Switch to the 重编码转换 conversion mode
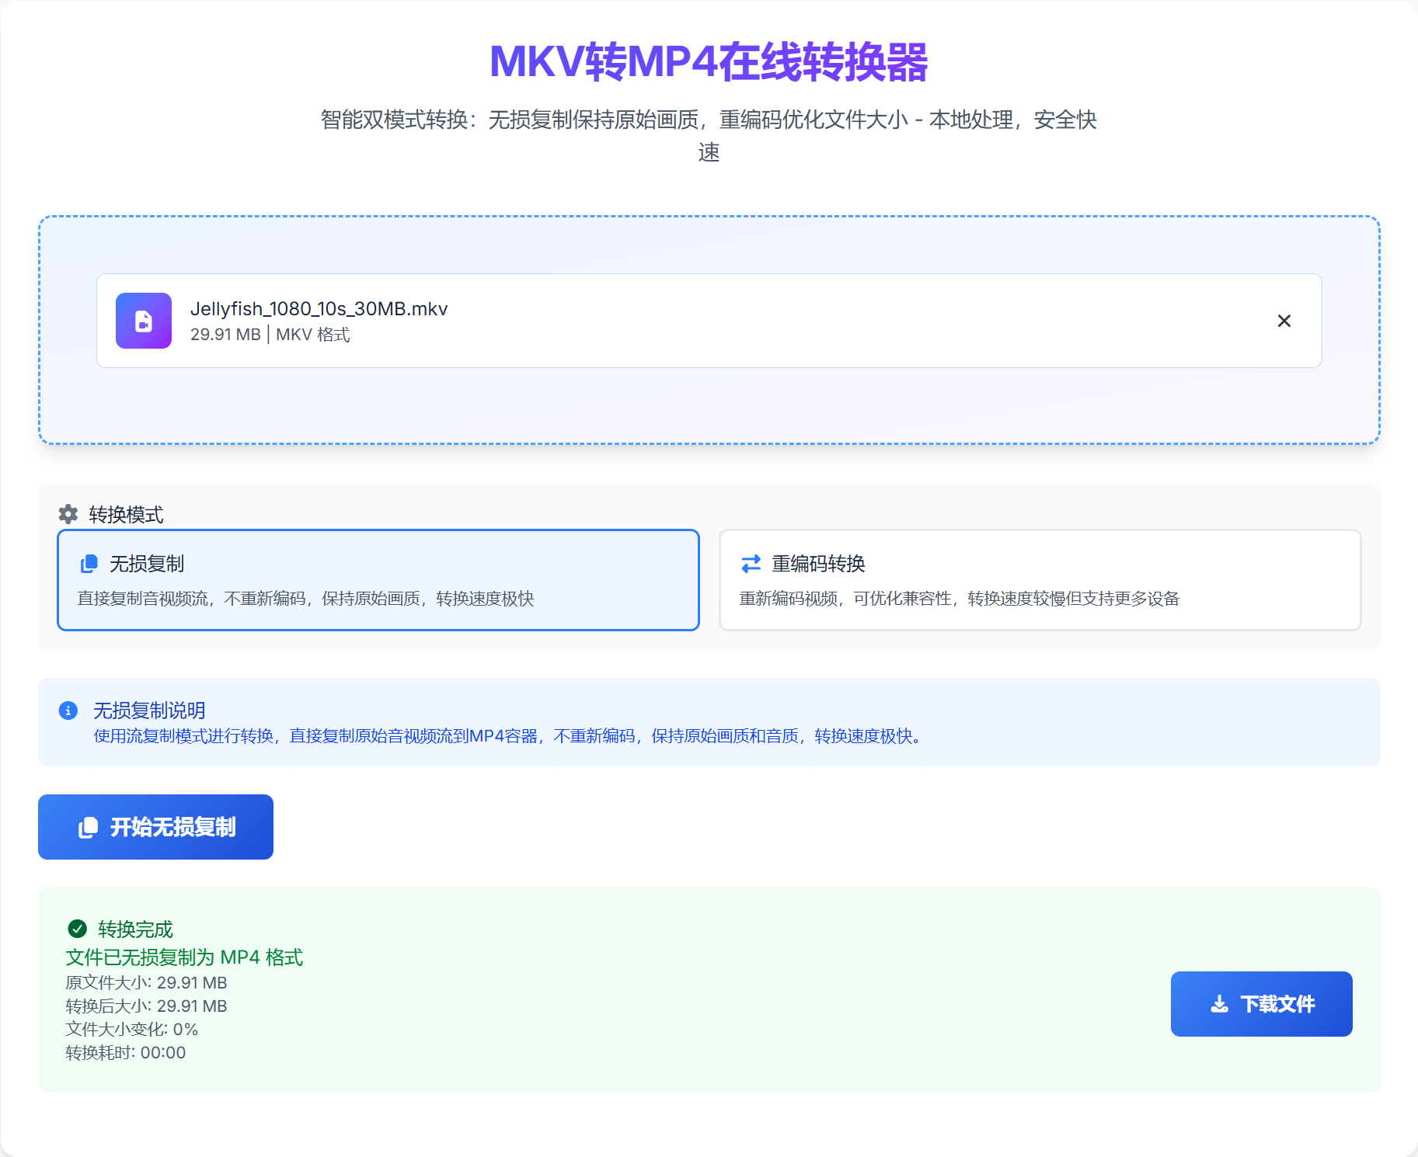1418x1157 pixels. pos(1039,580)
